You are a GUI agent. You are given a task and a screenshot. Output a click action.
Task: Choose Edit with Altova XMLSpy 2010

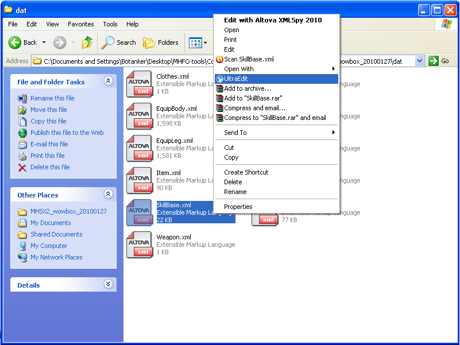tap(276, 20)
